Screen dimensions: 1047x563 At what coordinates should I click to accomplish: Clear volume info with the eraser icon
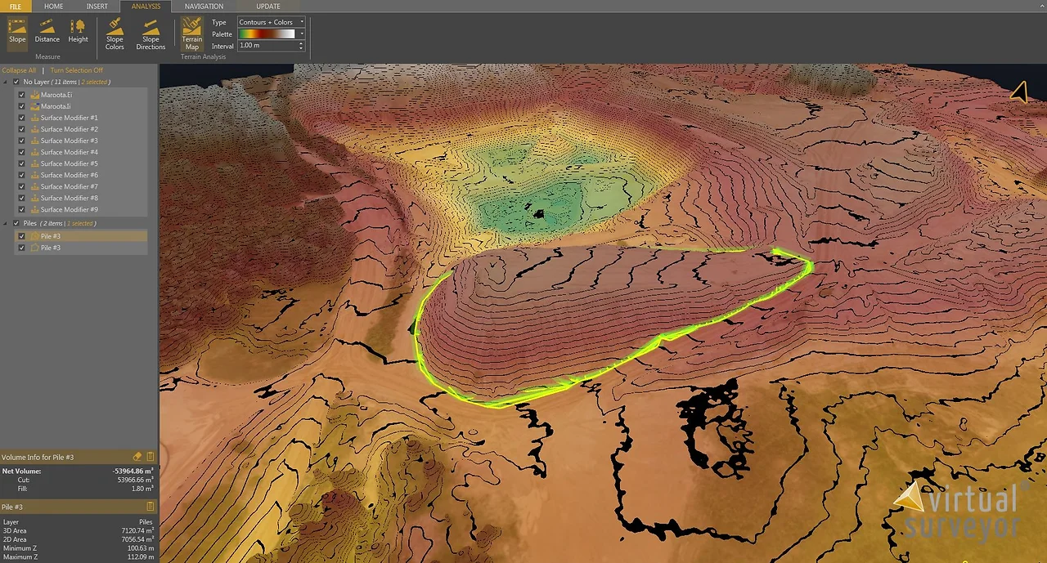pos(137,457)
